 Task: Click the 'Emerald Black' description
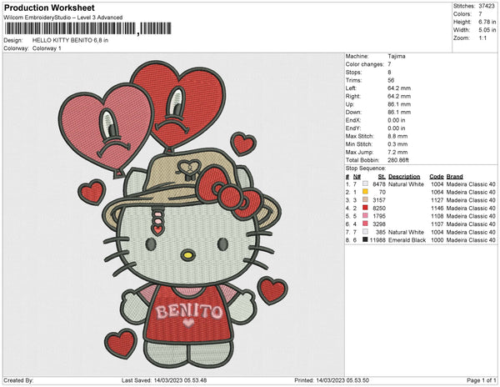407,240
